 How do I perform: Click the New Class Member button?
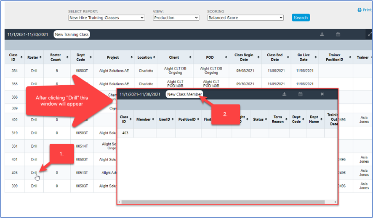click(184, 94)
